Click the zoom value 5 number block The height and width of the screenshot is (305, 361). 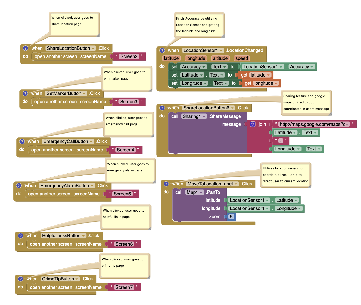231,216
